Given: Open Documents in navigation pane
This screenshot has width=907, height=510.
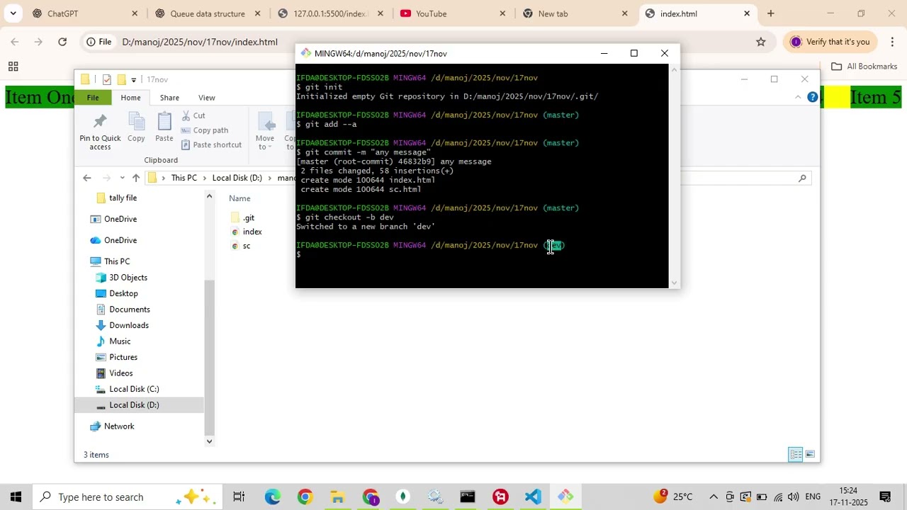Looking at the screenshot, I should click(x=130, y=310).
